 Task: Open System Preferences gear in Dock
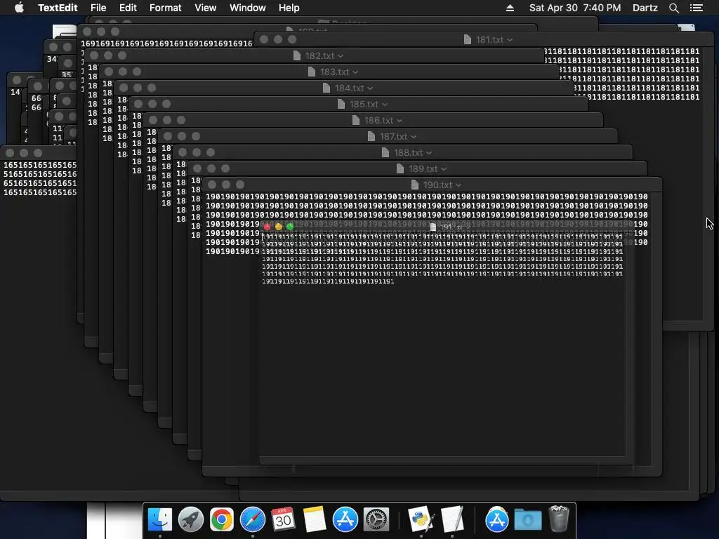click(x=376, y=519)
